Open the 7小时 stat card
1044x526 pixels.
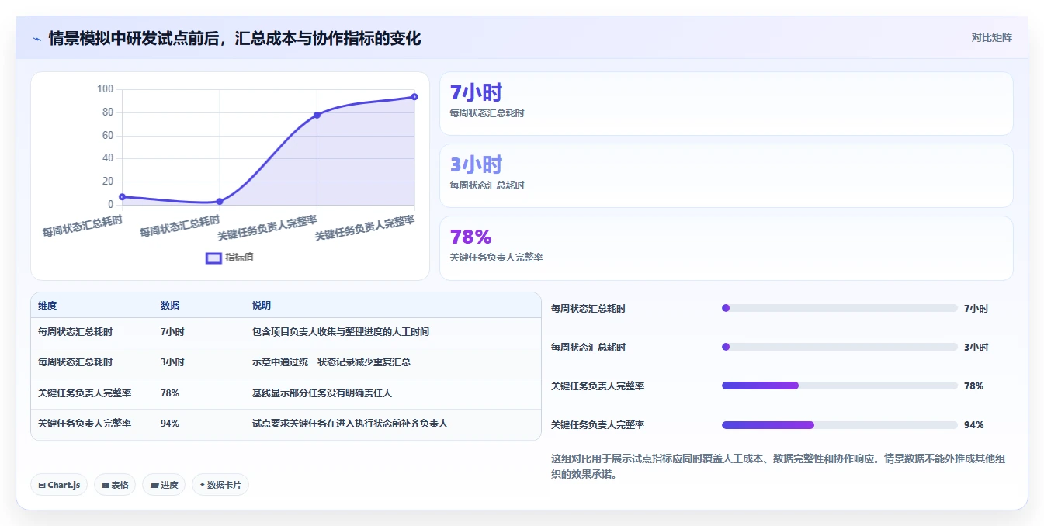point(727,104)
